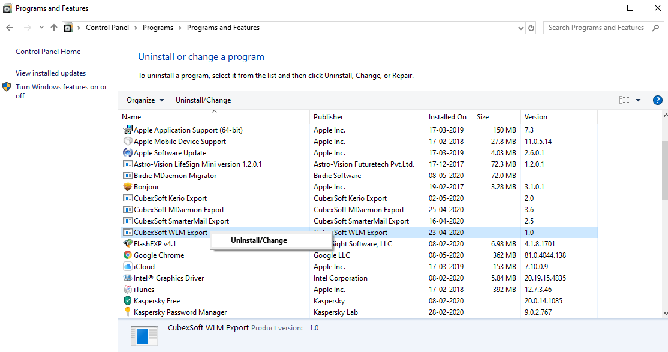
Task: Click the FlashFXP v4.1 icon
Action: 127,243
